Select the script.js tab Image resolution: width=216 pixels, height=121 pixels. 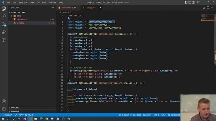[x=90, y=8]
